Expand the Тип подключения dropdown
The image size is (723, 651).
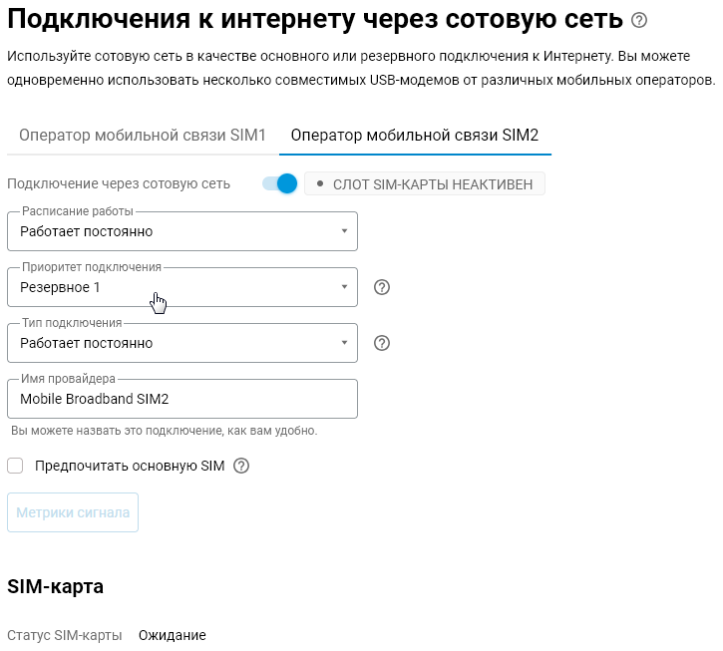click(182, 343)
